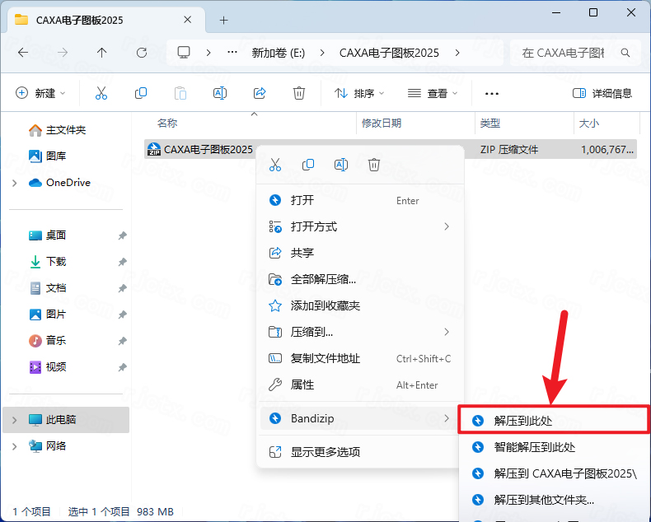
Task: Click the toolbar scissors cut icon
Action: click(101, 93)
